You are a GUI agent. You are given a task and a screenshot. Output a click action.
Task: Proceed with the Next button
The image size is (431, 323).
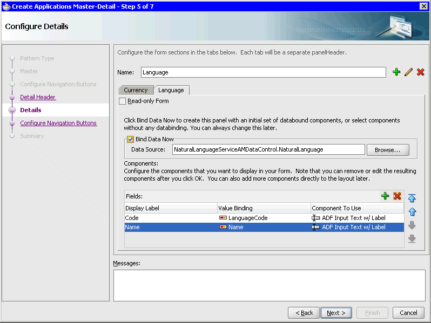pos(336,313)
